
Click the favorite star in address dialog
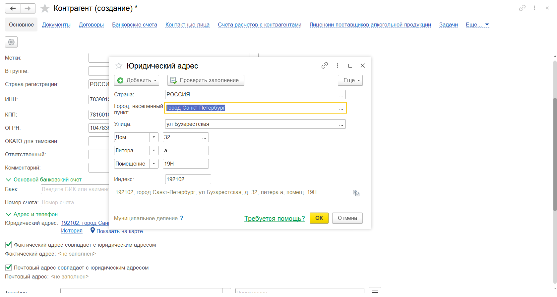point(119,66)
